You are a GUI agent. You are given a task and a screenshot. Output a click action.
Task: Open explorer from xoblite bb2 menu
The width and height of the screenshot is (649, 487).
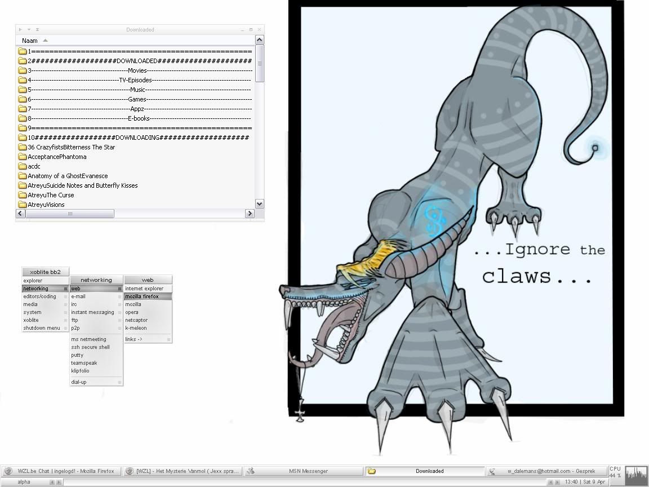(x=45, y=281)
